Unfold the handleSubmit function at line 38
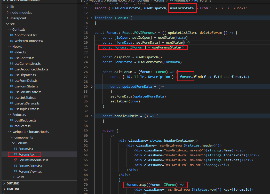 (x=92, y=116)
